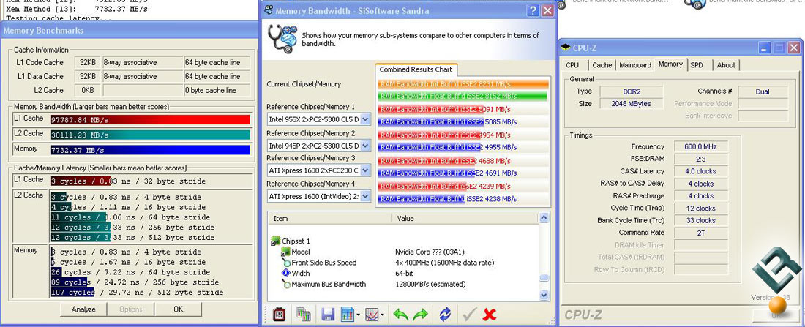Click the '107 cycles / 29.72 ns / 512 byte stride' row
Image resolution: width=805 pixels, height=327 pixels.
tap(137, 293)
